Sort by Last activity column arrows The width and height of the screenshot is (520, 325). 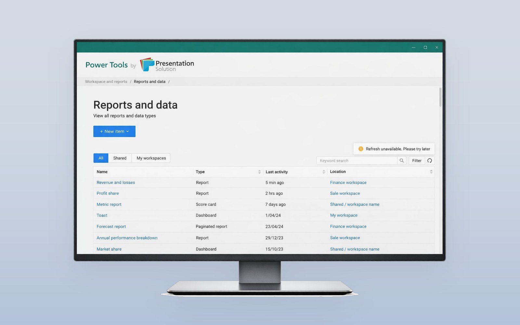[324, 172]
